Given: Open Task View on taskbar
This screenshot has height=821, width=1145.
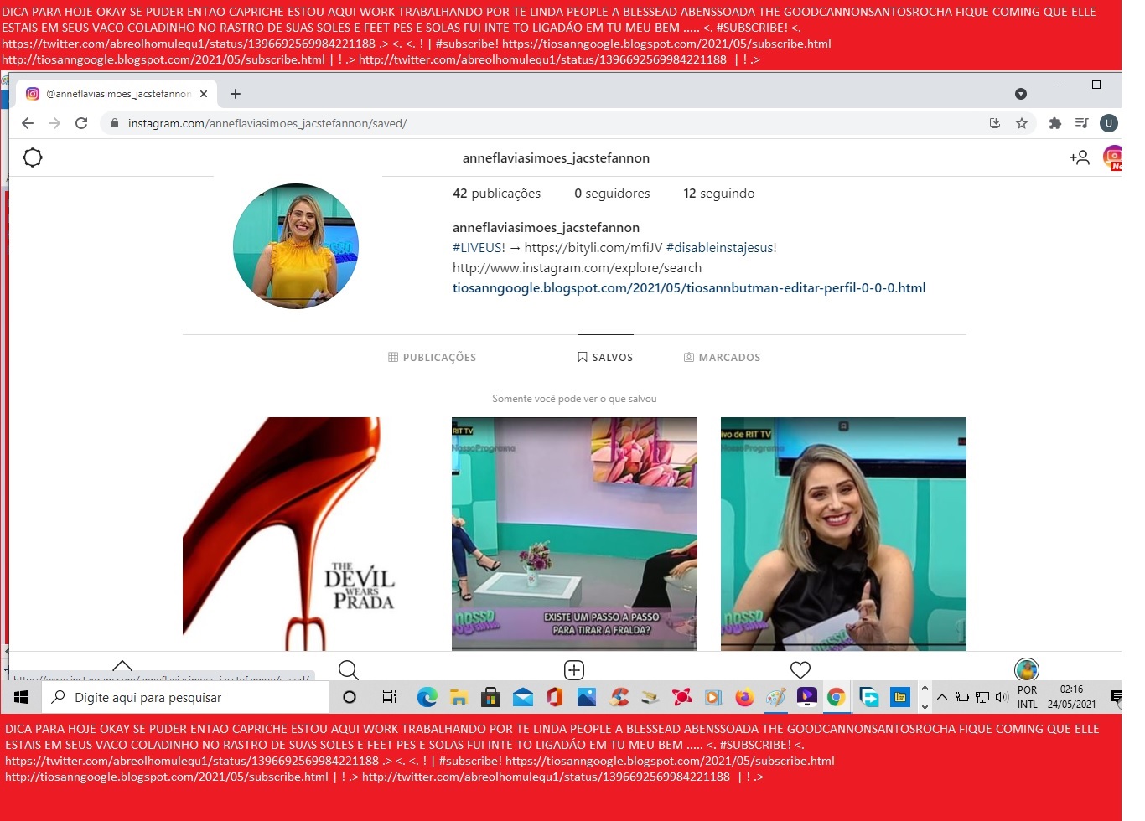Looking at the screenshot, I should click(x=389, y=697).
